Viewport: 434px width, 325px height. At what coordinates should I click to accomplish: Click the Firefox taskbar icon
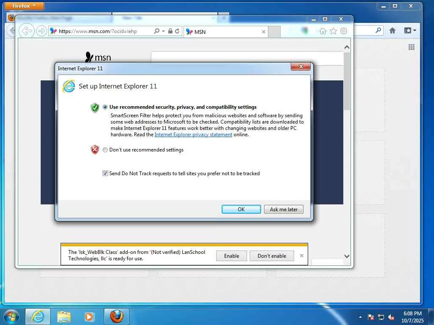point(117,317)
